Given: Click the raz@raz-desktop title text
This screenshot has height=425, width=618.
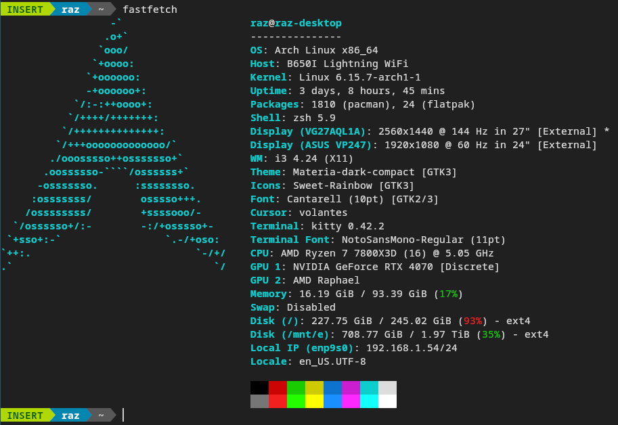Looking at the screenshot, I should click(x=296, y=23).
